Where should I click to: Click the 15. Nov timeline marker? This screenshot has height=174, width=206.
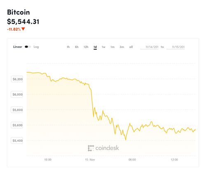click(x=90, y=160)
